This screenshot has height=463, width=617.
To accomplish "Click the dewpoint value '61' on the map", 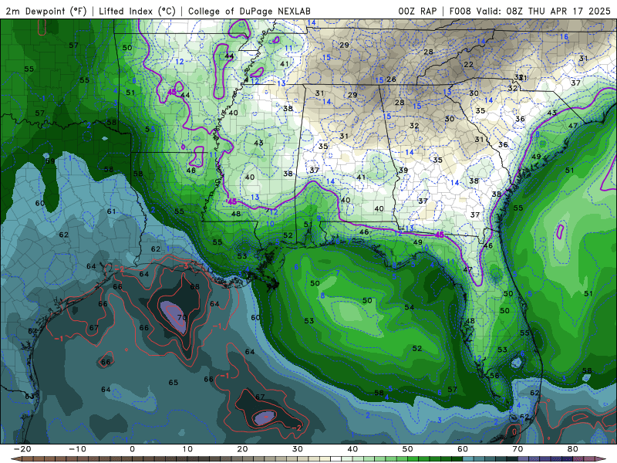I will 111,211.
